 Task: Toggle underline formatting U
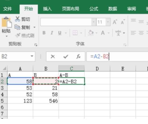point(60,33)
